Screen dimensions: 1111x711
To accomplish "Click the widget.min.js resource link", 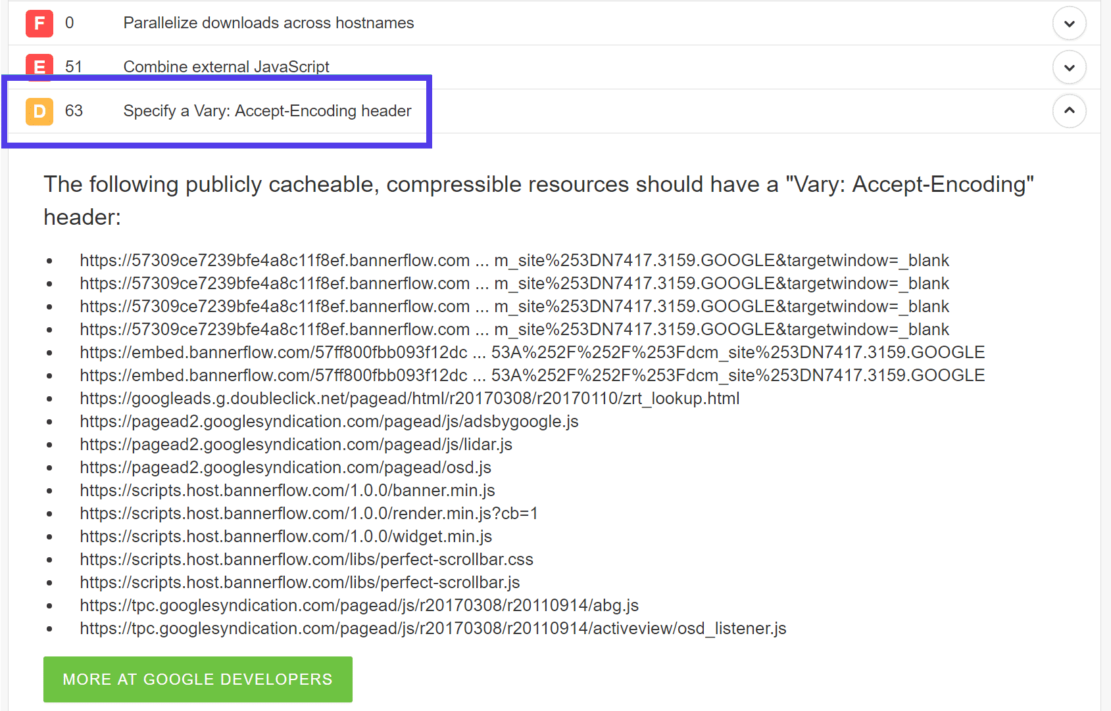I will pos(285,536).
